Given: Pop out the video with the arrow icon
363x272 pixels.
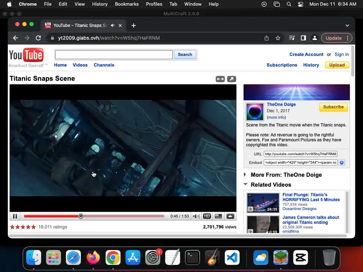Looking at the screenshot, I should [231, 79].
